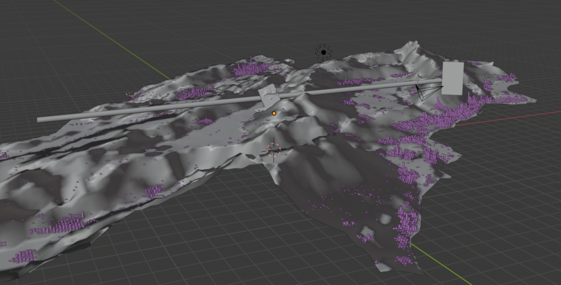Select the small tilted plane on rod
Image resolution: width=561 pixels, height=285 pixels.
point(268,97)
